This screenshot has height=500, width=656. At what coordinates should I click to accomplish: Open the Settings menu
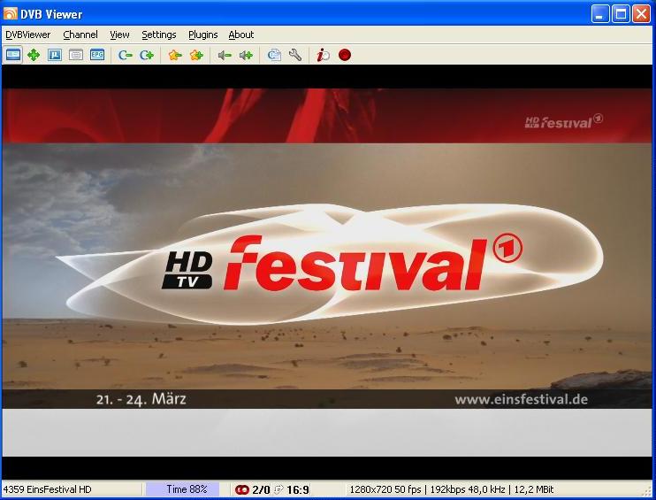click(x=159, y=35)
